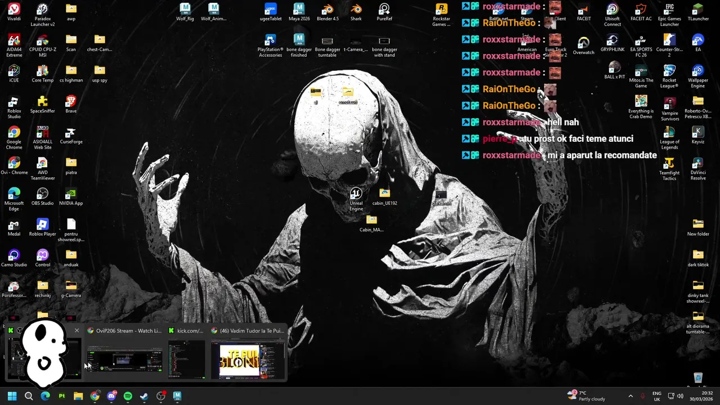Open the 'dark tiktok' folder
This screenshot has height=405, width=720.
click(x=698, y=259)
